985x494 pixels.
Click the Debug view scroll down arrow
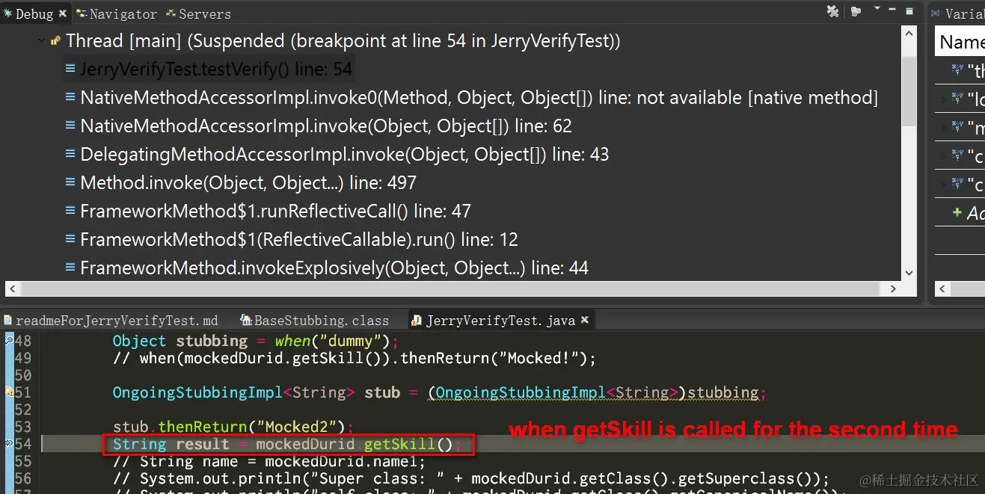909,274
